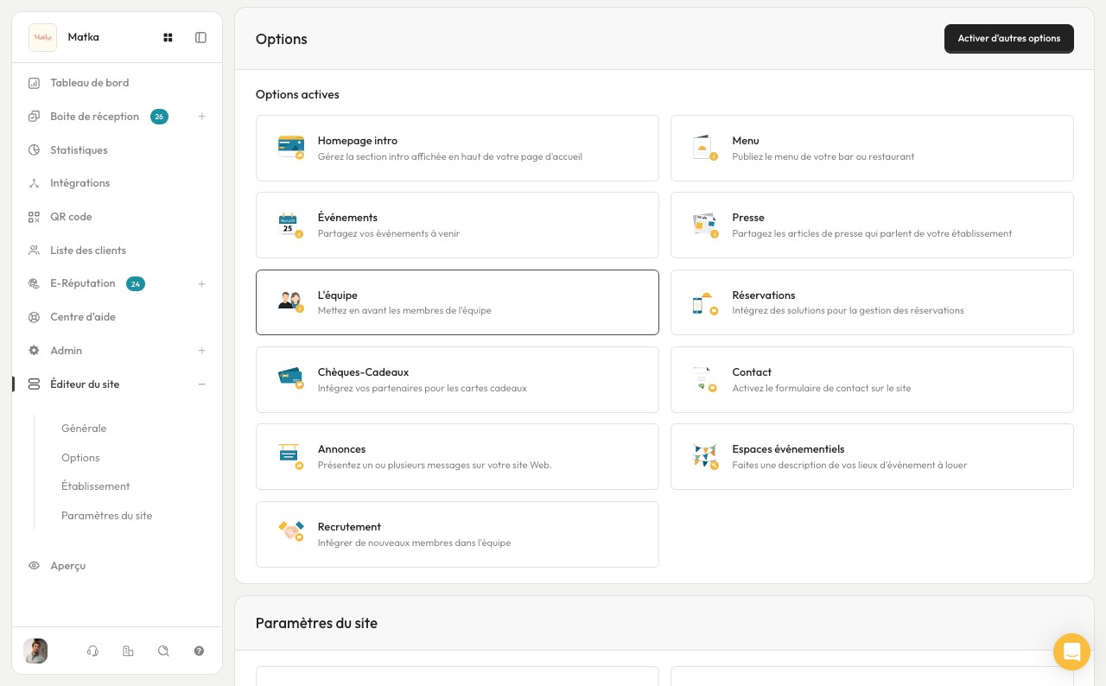1106x686 pixels.
Task: Click the Admin gear icon
Action: tap(34, 351)
